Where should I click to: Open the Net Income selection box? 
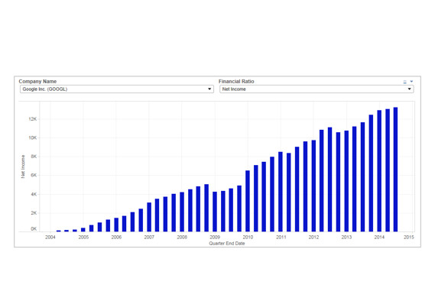click(x=317, y=89)
